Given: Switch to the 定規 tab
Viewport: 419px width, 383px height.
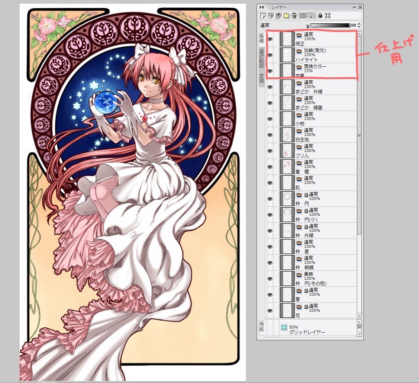Looking at the screenshot, I should tap(261, 78).
